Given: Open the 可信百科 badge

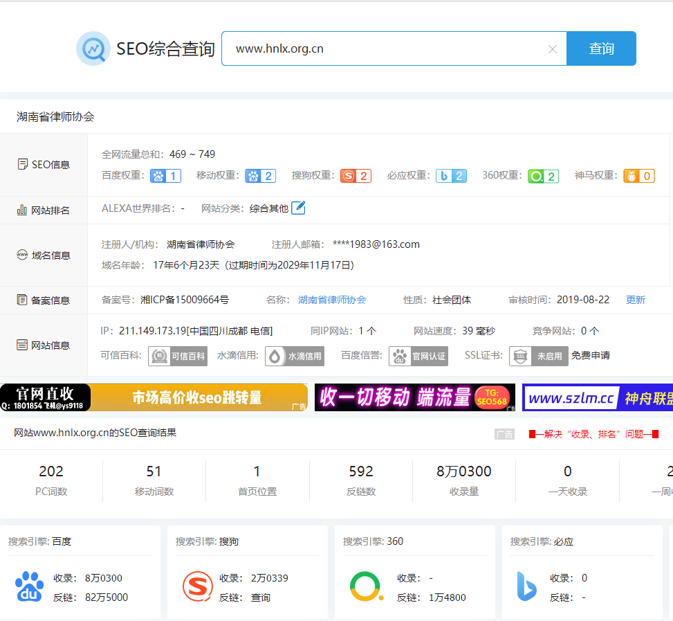Looking at the screenshot, I should (178, 356).
